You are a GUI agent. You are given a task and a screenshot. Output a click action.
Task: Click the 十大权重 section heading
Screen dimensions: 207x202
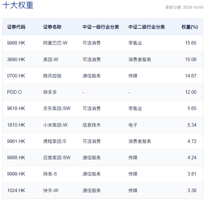point(18,5)
